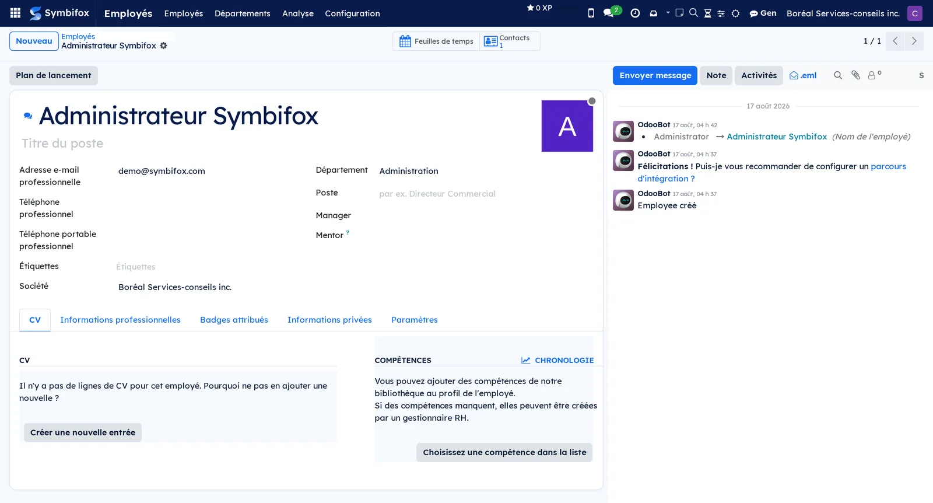
Task: Open Contacts smart button
Action: click(510, 41)
